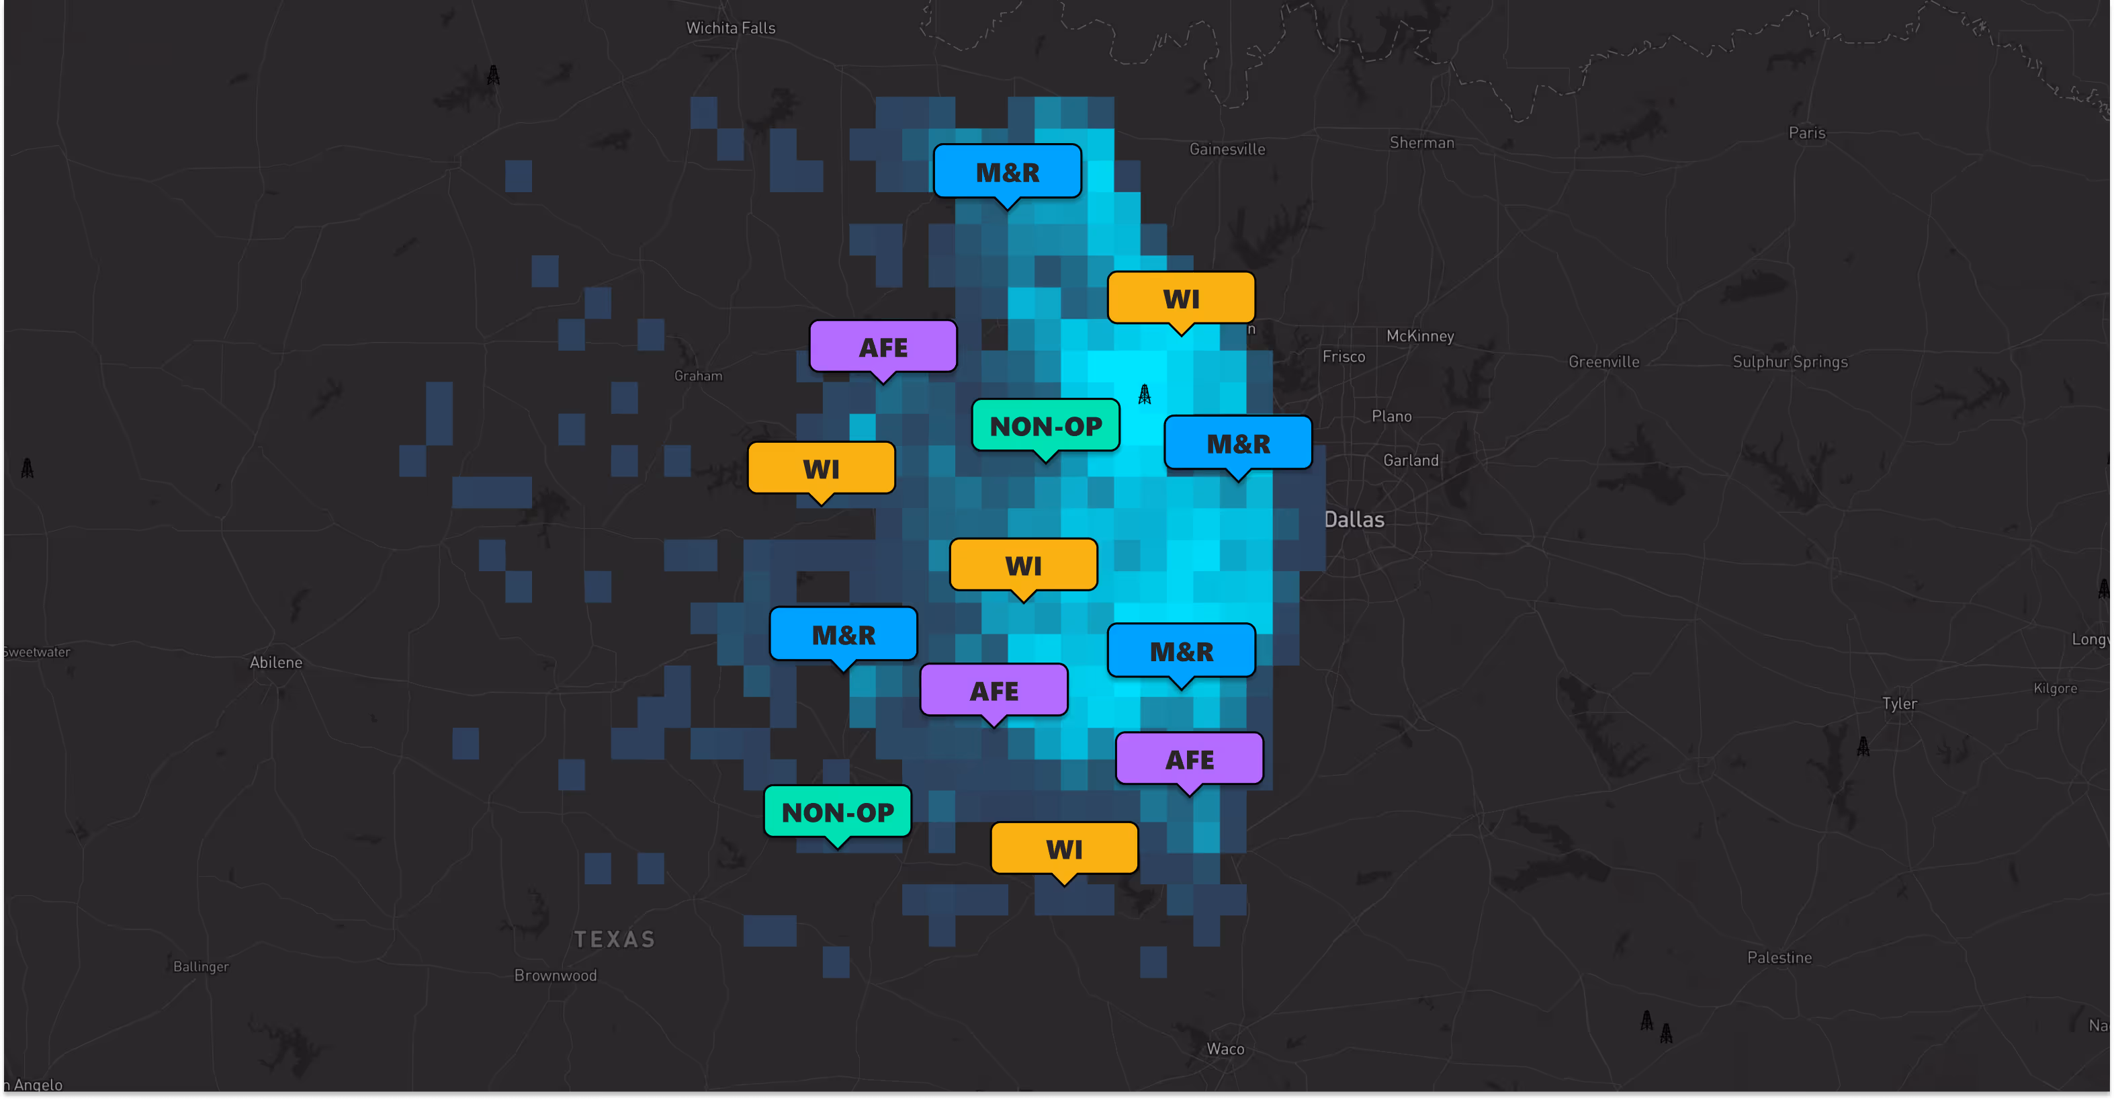Click the McKinney label
Image resolution: width=2114 pixels, height=1100 pixels.
1419,336
